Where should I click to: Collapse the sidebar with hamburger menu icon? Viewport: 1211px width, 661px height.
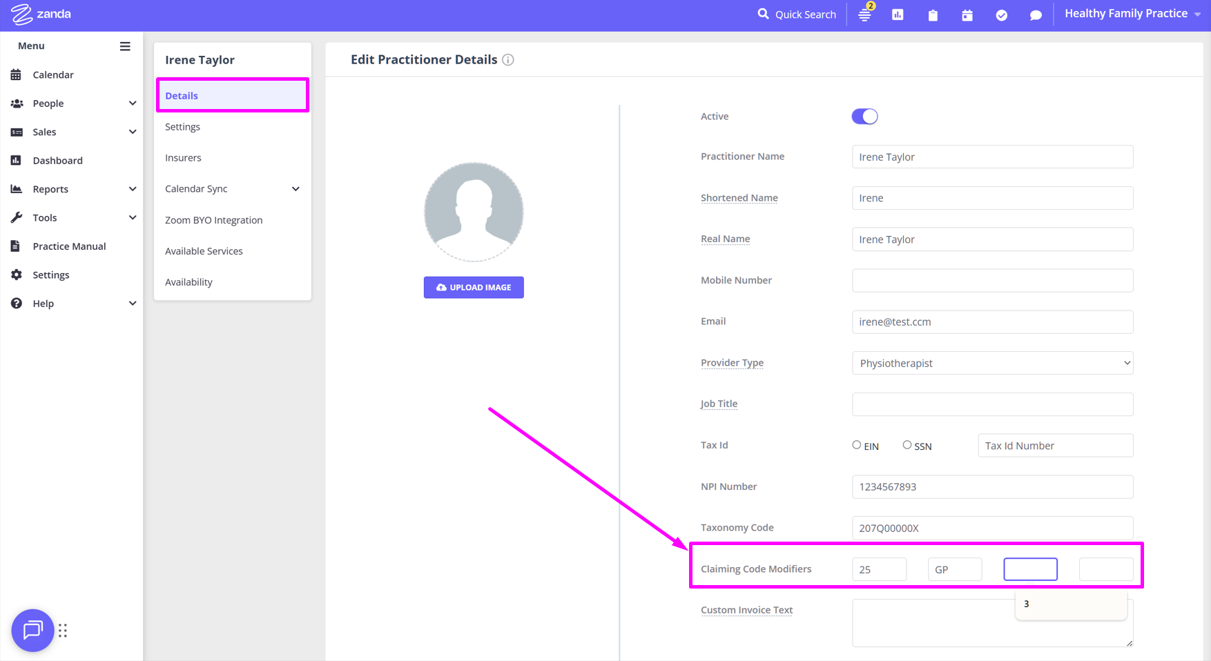[x=125, y=46]
